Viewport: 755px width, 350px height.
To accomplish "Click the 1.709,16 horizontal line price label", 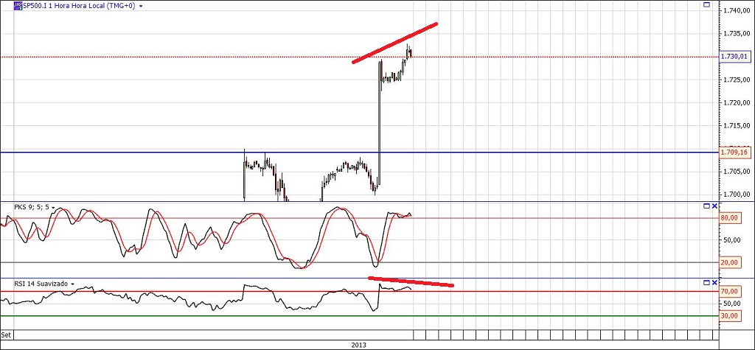I will (x=735, y=152).
